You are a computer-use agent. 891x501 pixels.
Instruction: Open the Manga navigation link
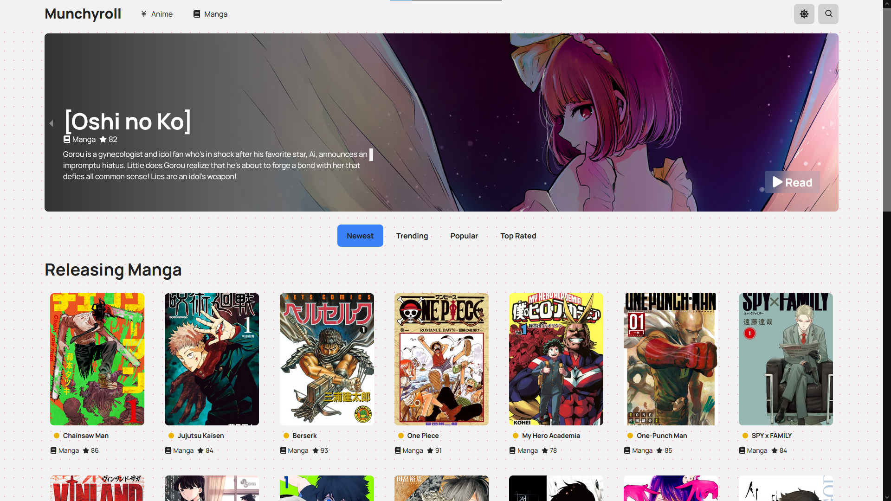210,14
